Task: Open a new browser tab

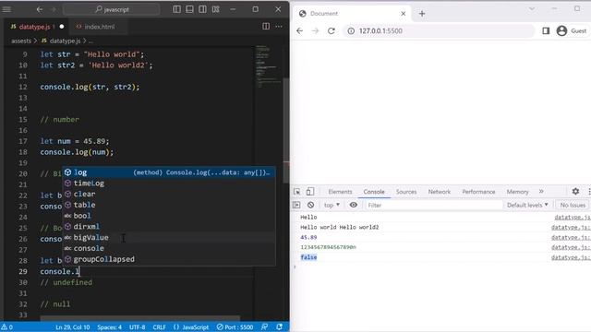Action: pyautogui.click(x=422, y=14)
